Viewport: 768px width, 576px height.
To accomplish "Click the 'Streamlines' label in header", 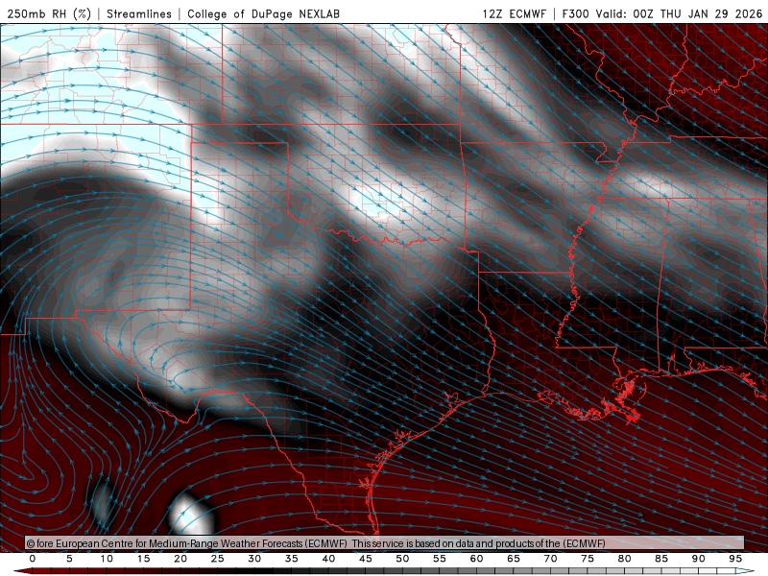I will point(139,13).
